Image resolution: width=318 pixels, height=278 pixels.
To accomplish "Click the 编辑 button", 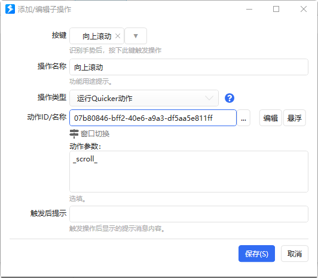I will coord(270,118).
